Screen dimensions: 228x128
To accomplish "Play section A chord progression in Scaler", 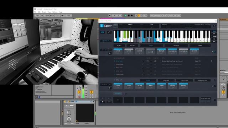I will coord(110,53).
